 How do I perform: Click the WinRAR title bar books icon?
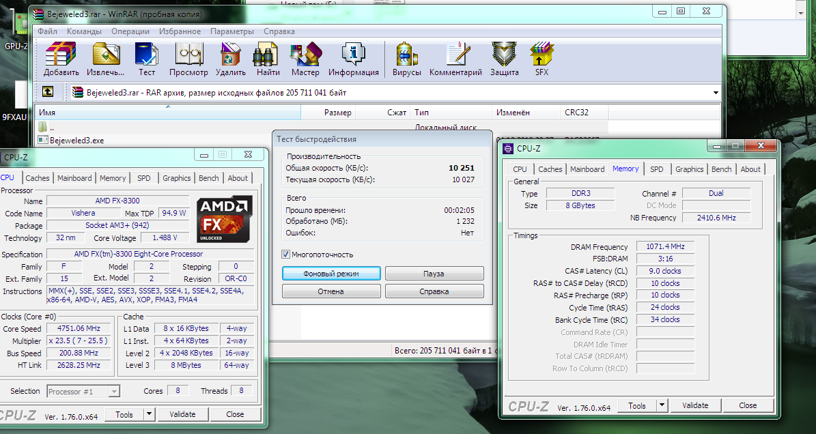[38, 14]
